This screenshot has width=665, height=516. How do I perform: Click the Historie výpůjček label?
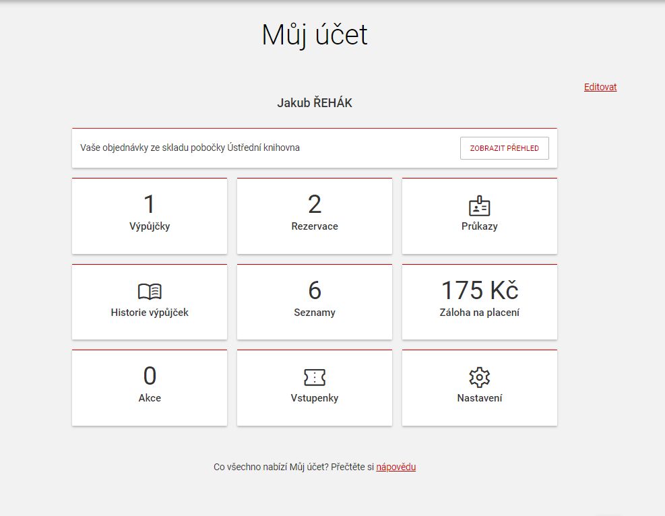coord(150,313)
